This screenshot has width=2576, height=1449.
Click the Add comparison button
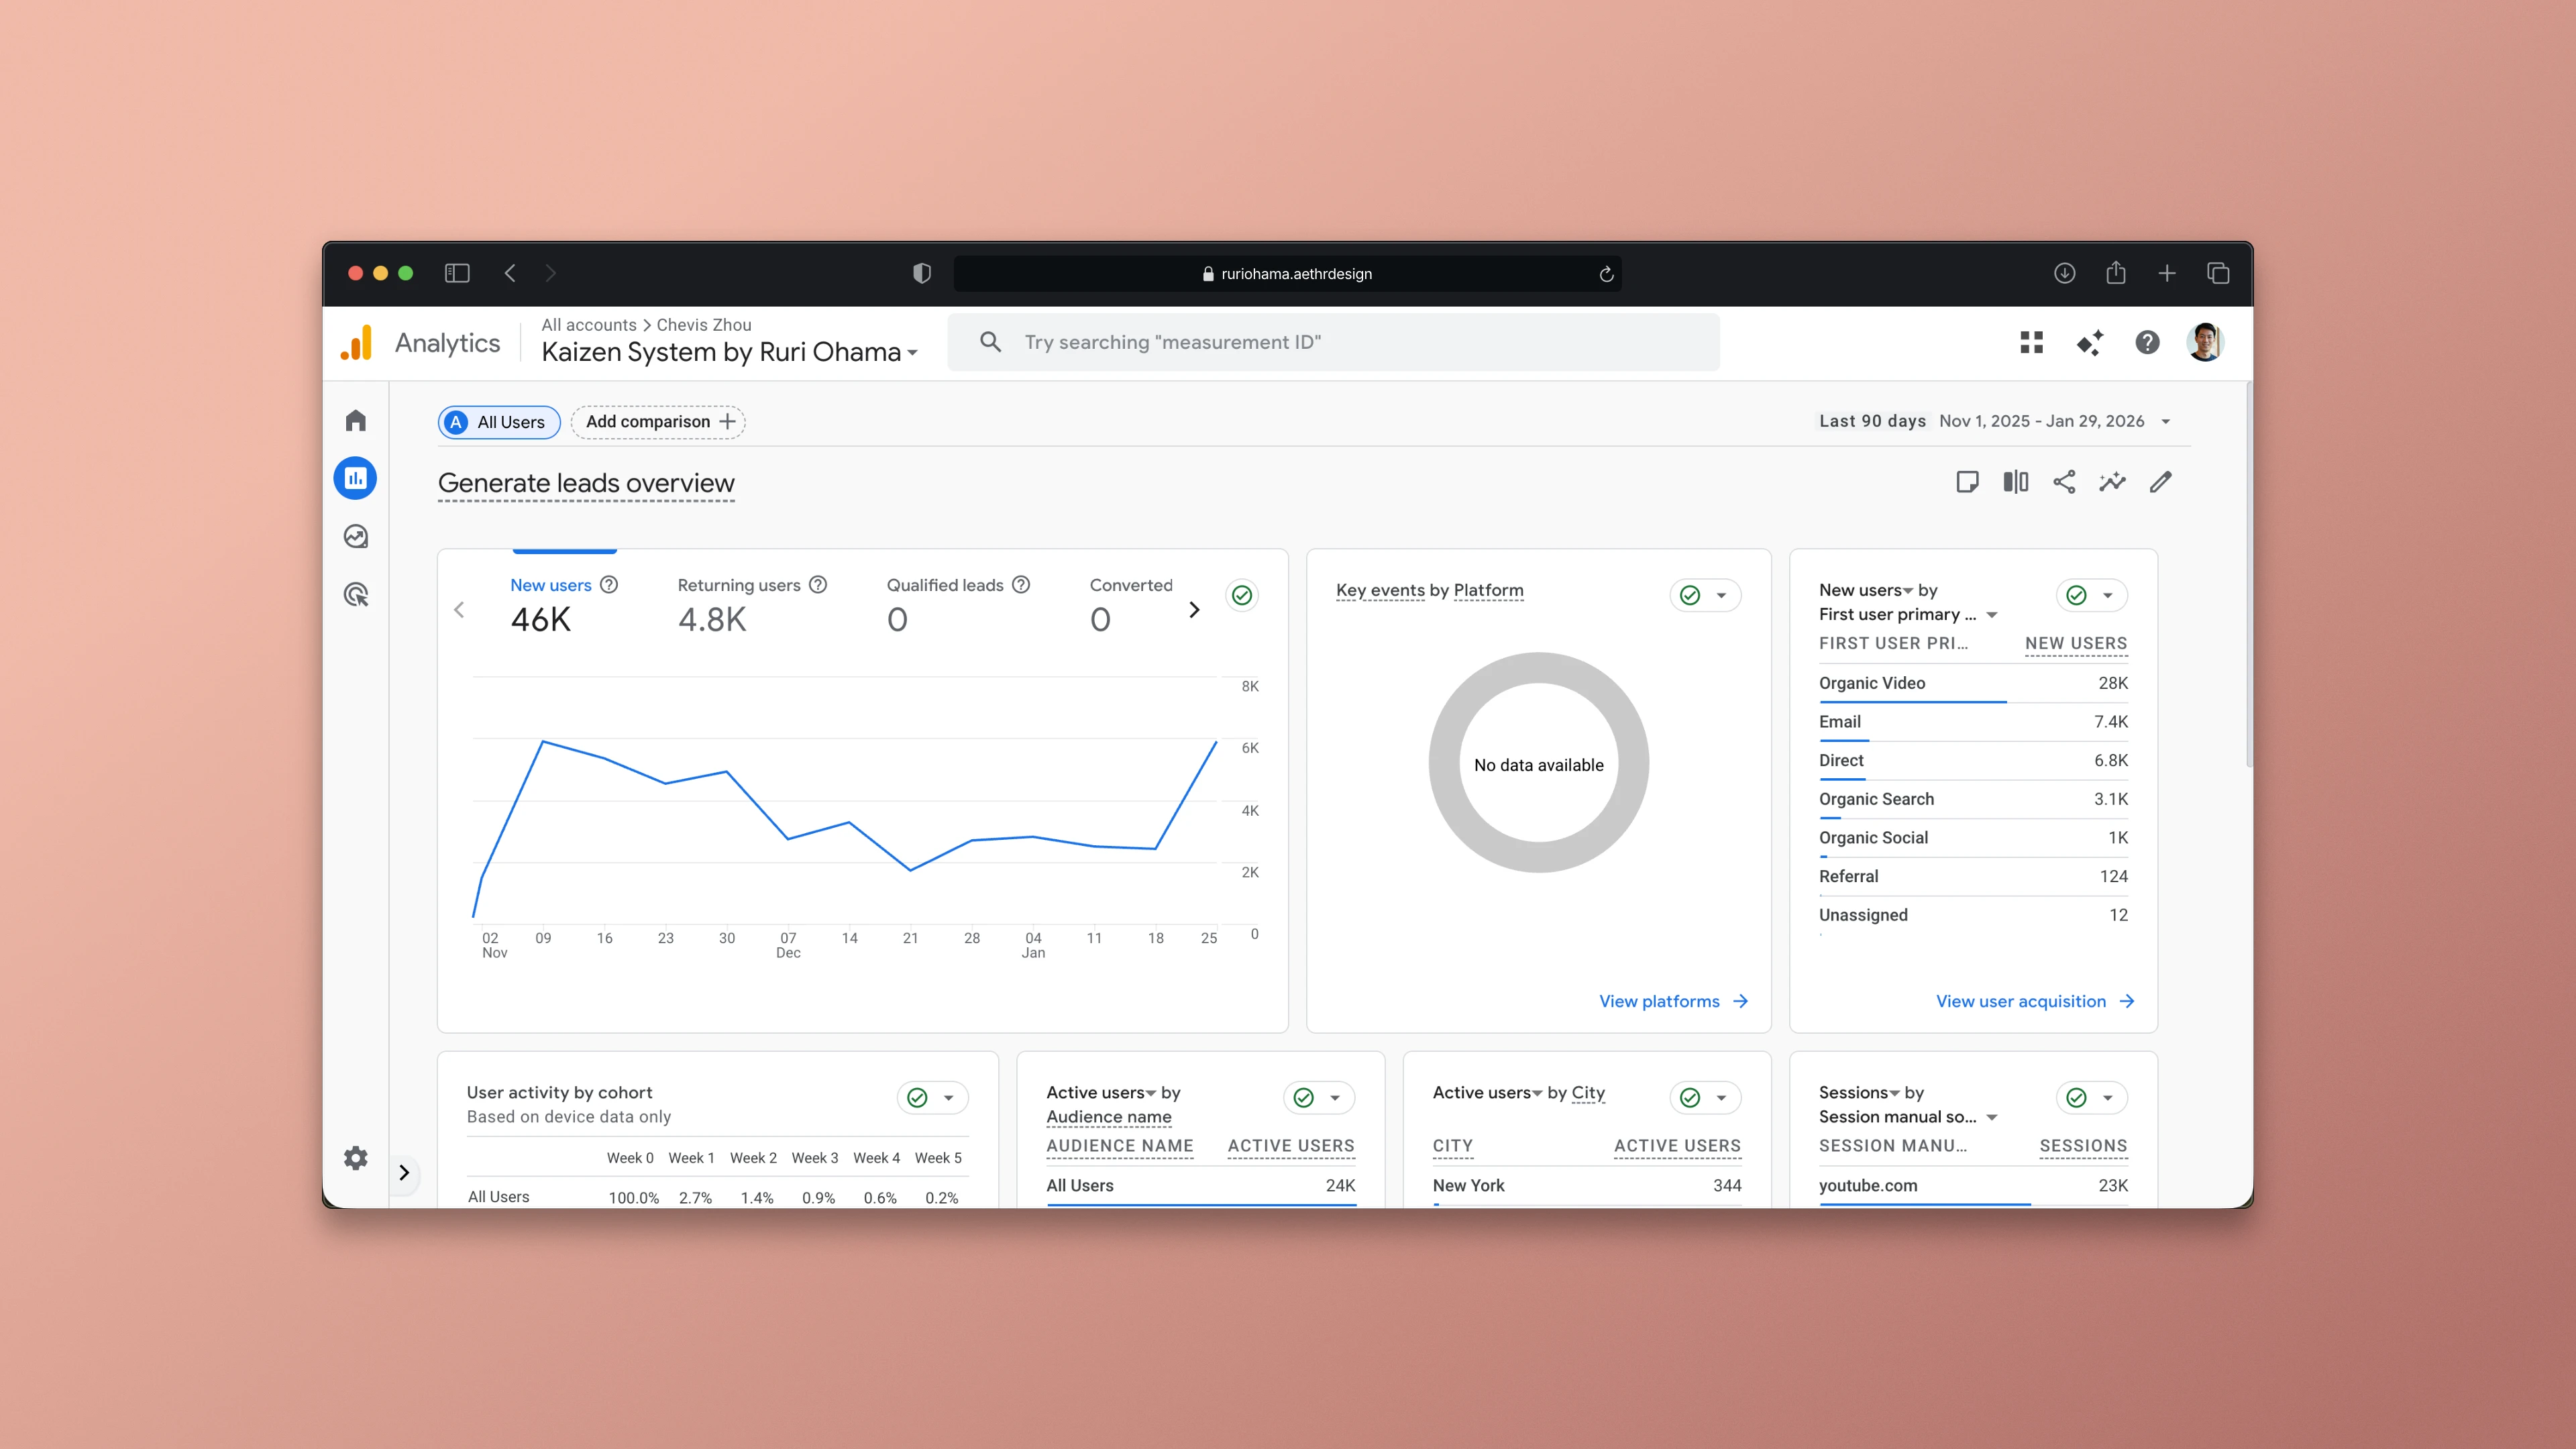coord(658,421)
